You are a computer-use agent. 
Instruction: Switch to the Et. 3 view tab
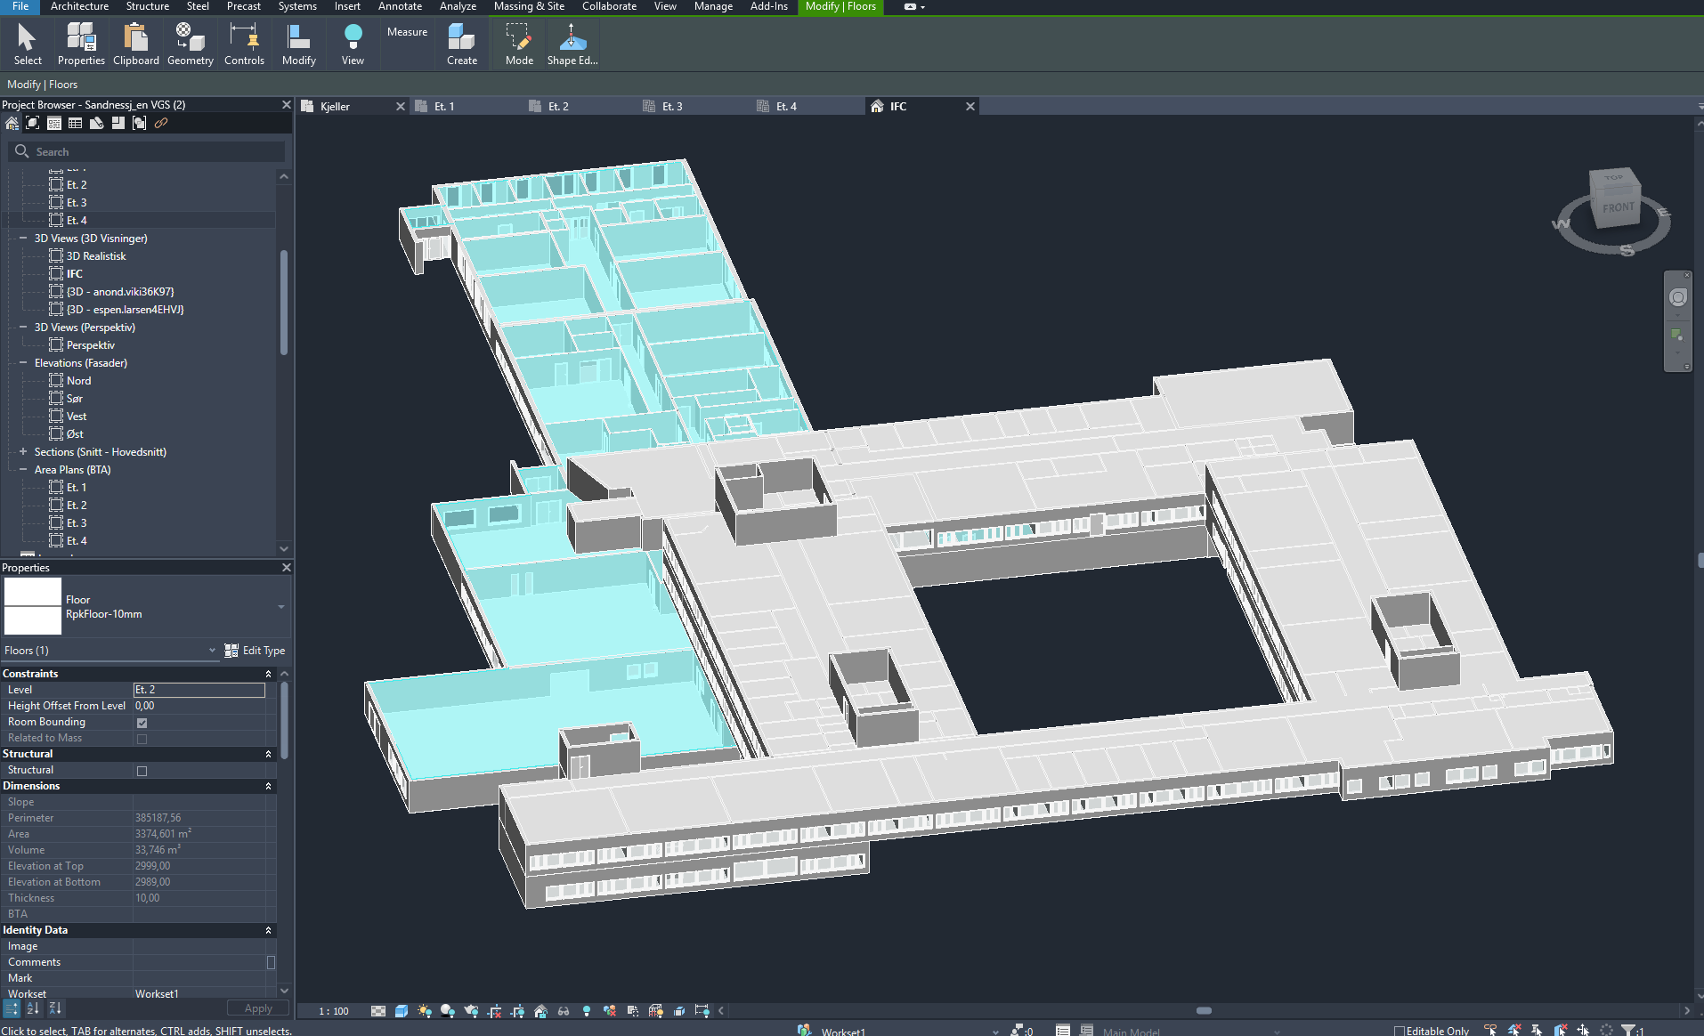[x=672, y=106]
